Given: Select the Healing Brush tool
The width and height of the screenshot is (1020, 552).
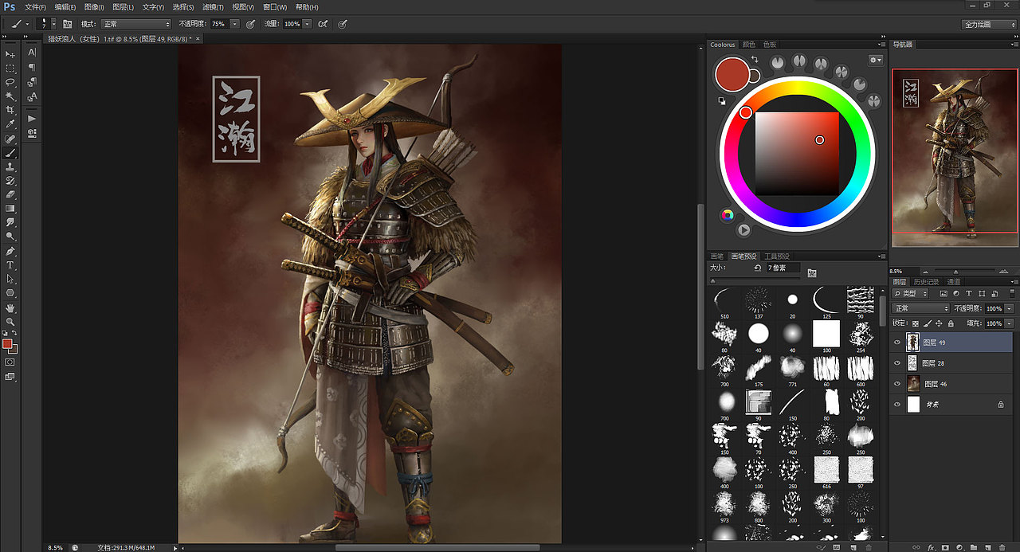Looking at the screenshot, I should tap(10, 139).
